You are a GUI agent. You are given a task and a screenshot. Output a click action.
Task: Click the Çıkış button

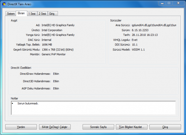165,127
